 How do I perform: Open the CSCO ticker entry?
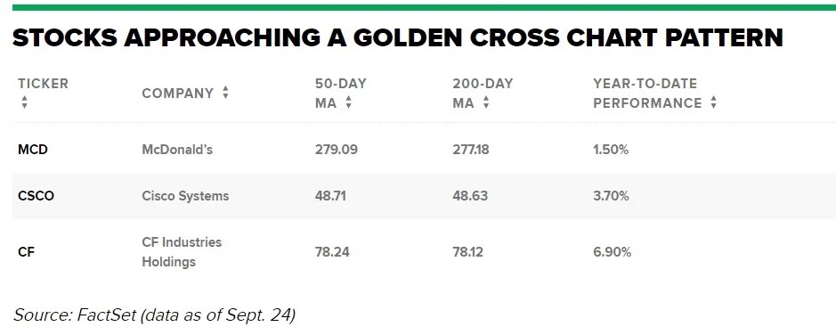(x=37, y=196)
